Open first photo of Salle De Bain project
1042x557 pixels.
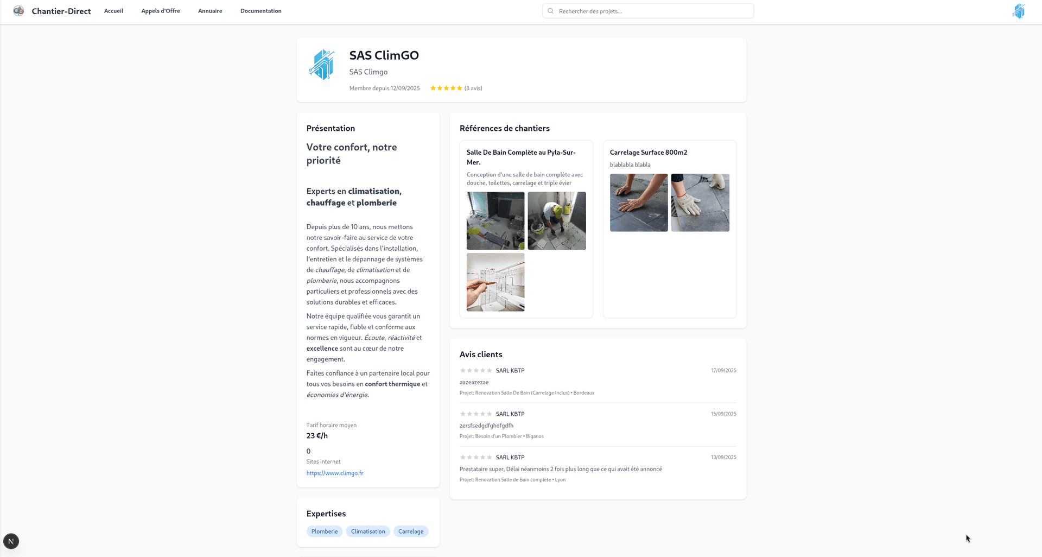click(495, 221)
